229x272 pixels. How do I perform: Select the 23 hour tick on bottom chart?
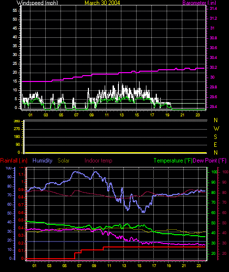[199, 266]
